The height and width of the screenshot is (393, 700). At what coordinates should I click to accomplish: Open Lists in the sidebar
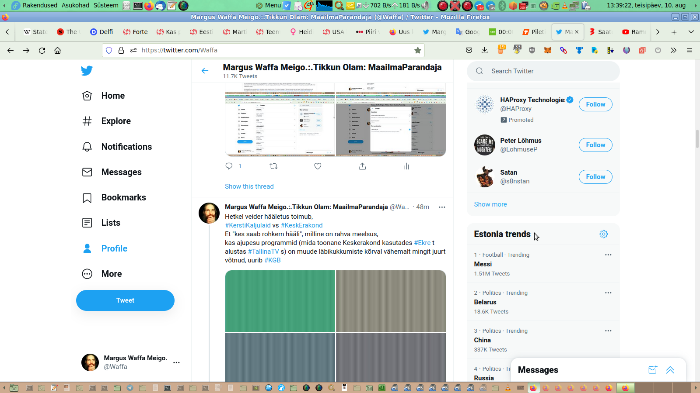(101, 223)
